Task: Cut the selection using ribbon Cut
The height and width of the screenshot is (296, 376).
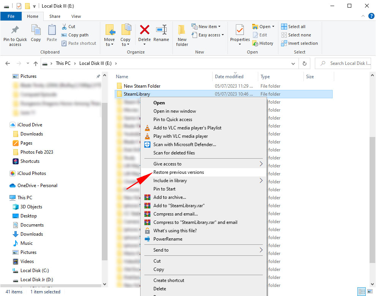Action: 69,27
